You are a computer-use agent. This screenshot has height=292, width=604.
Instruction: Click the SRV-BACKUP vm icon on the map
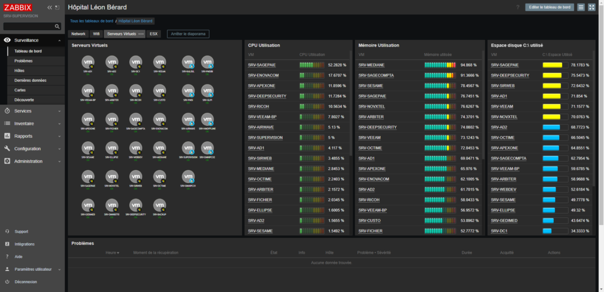(x=159, y=204)
